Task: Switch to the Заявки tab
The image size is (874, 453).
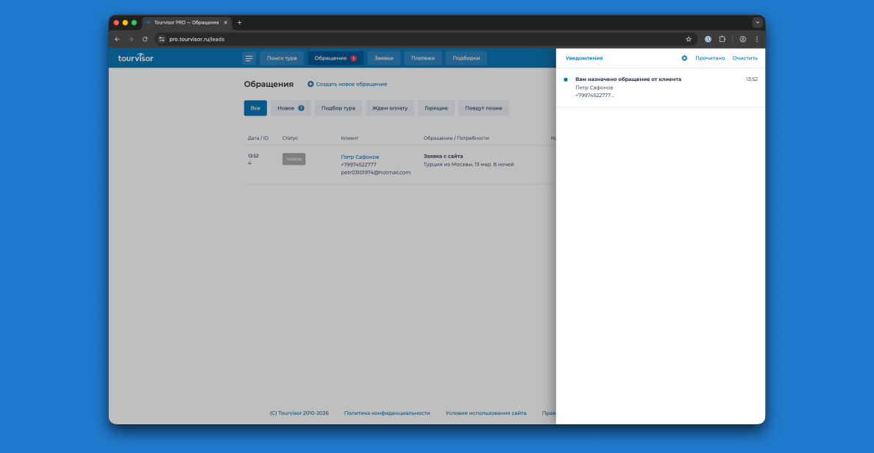Action: (x=383, y=58)
